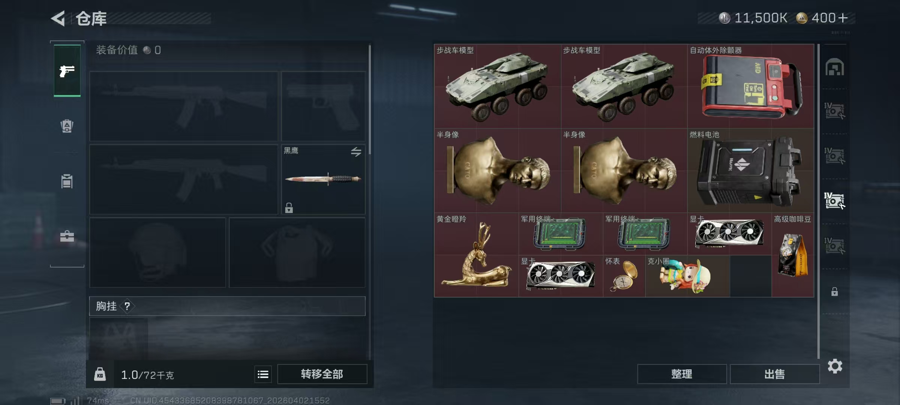The height and width of the screenshot is (405, 900).
Task: Select the main stash house icon
Action: click(x=834, y=67)
